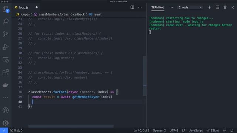Click the LF end-of-line indicator
The image size is (237, 133).
tap(184, 130)
